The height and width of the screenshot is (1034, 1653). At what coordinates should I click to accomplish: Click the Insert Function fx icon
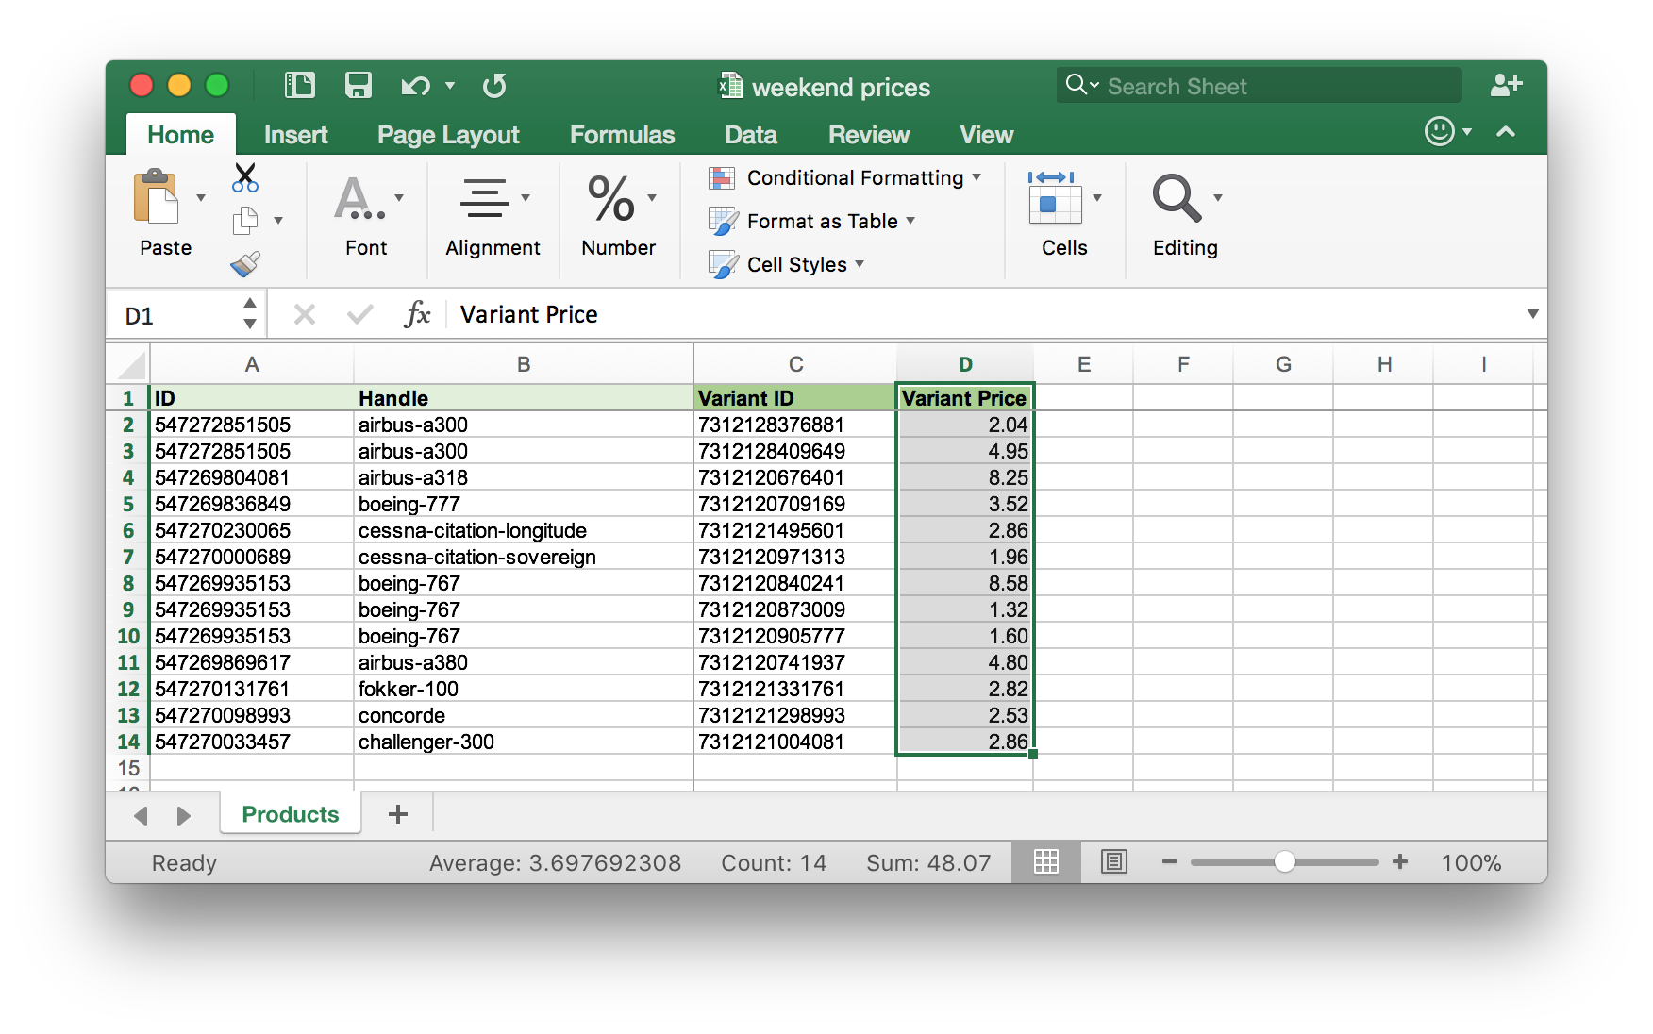417,314
